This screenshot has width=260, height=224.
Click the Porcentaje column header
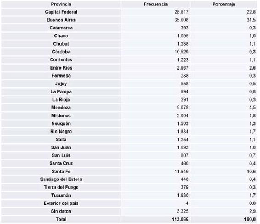[224, 4]
